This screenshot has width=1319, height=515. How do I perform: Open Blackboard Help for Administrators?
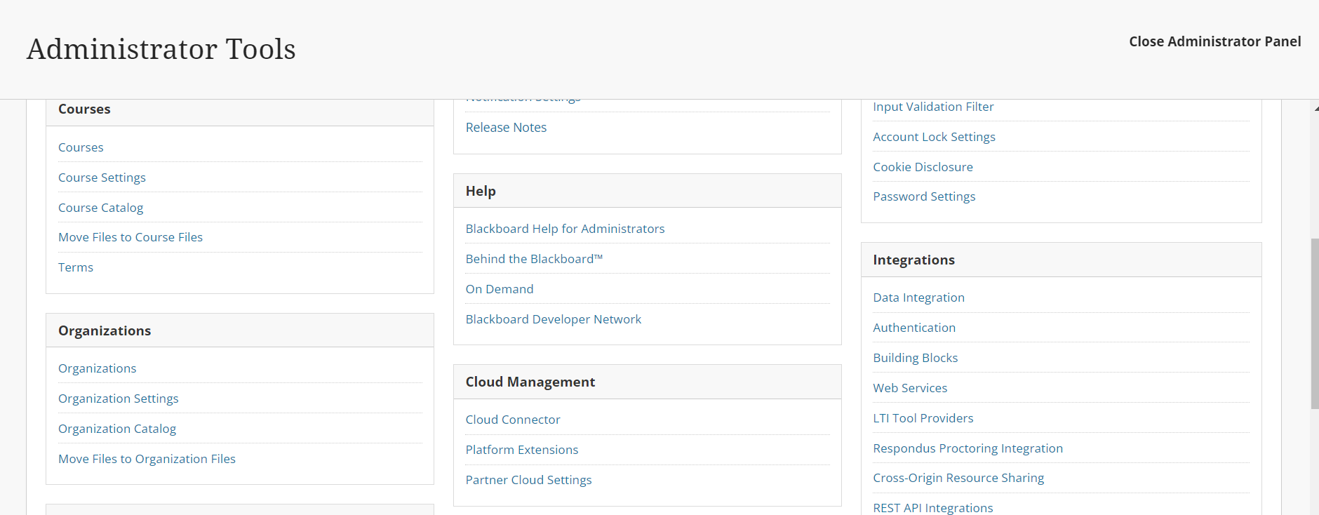(x=565, y=229)
